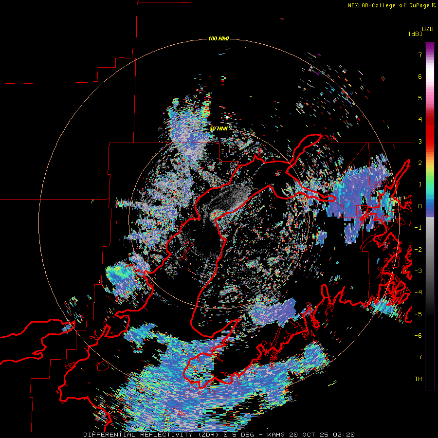Click the -5 value on the color scale
Image resolution: width=438 pixels, height=438 pixels.
click(418, 314)
